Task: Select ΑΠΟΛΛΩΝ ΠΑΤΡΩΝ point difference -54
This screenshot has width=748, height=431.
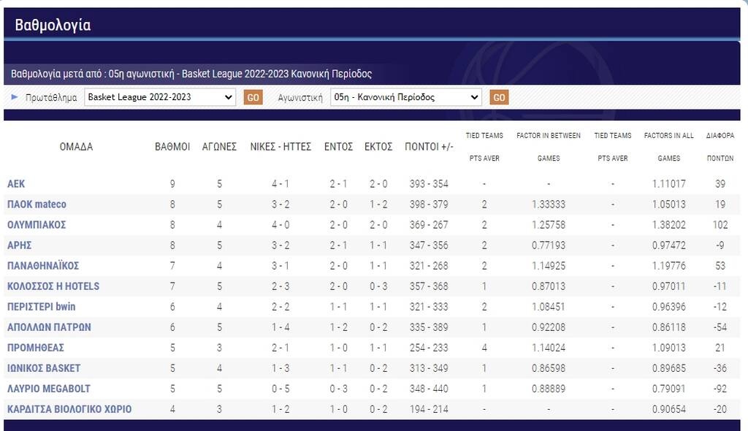Action: [720, 327]
